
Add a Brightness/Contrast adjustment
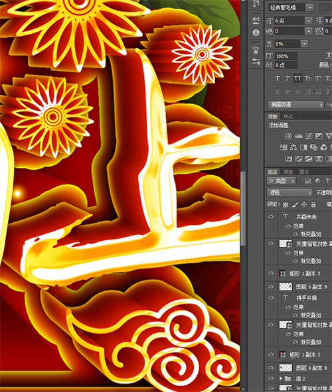[288, 136]
